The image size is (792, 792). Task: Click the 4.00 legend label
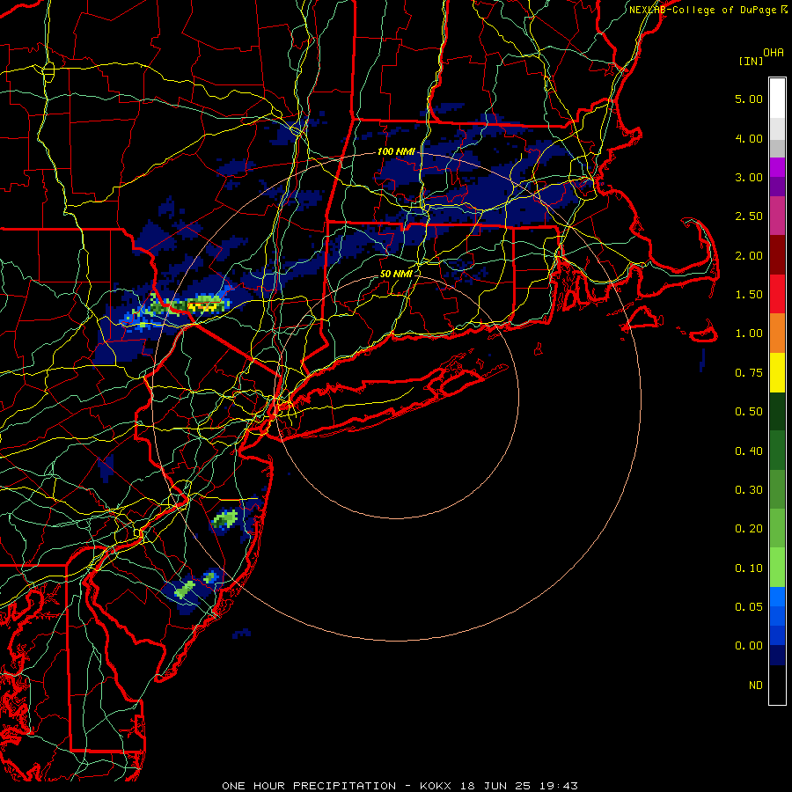(x=749, y=138)
